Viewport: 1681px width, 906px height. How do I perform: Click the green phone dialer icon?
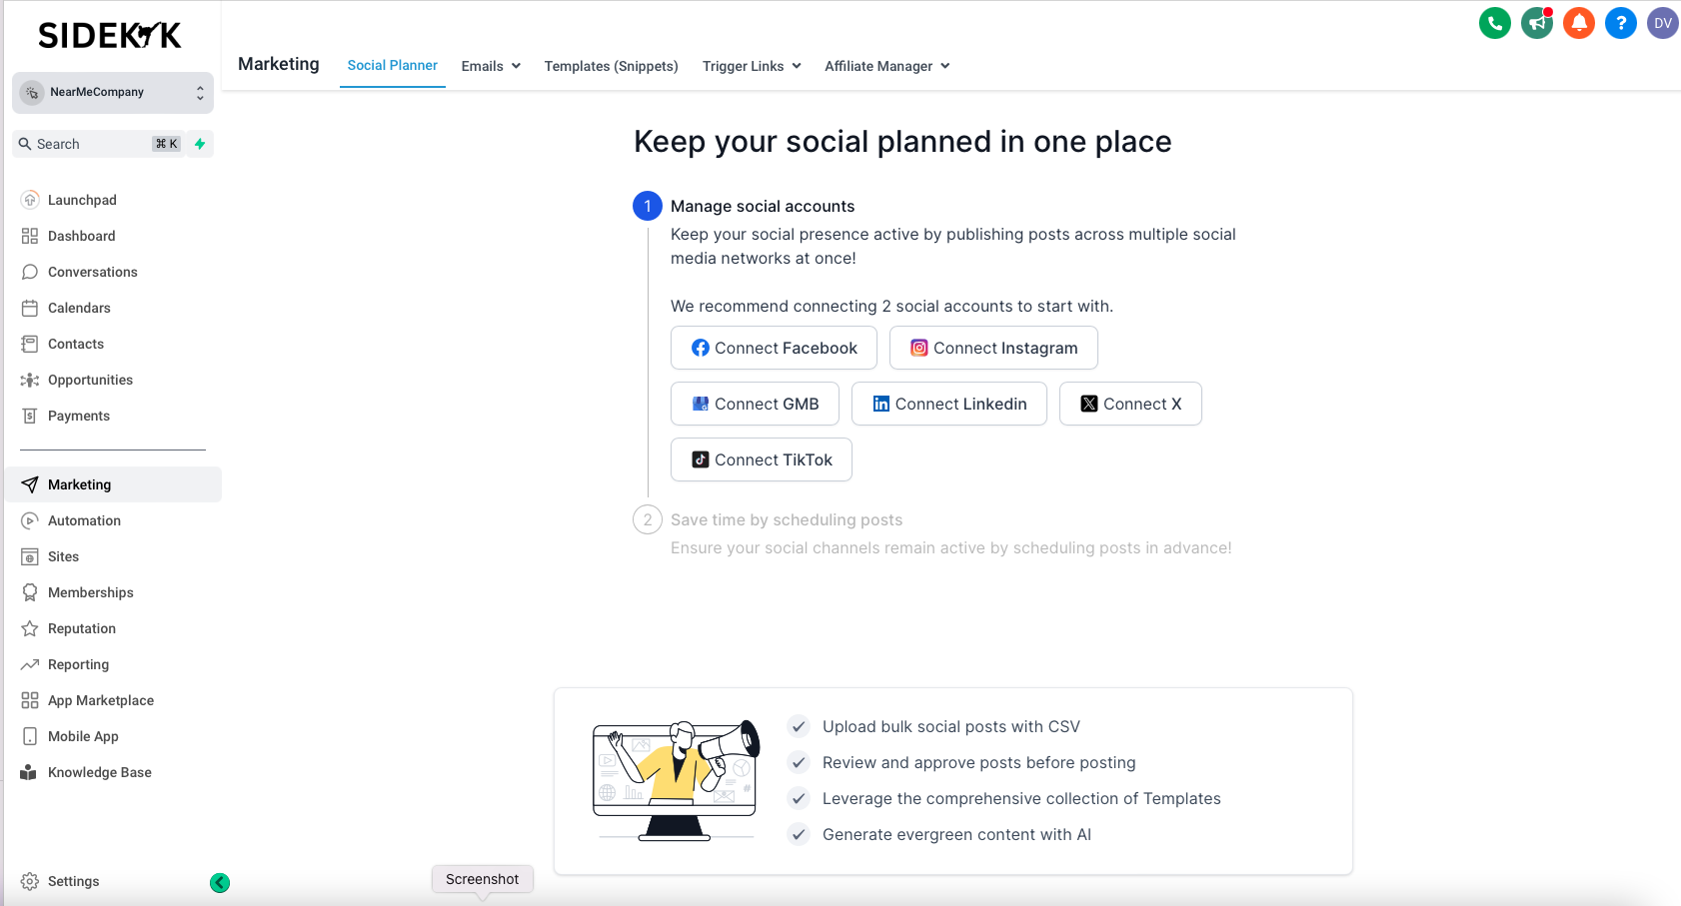point(1494,23)
